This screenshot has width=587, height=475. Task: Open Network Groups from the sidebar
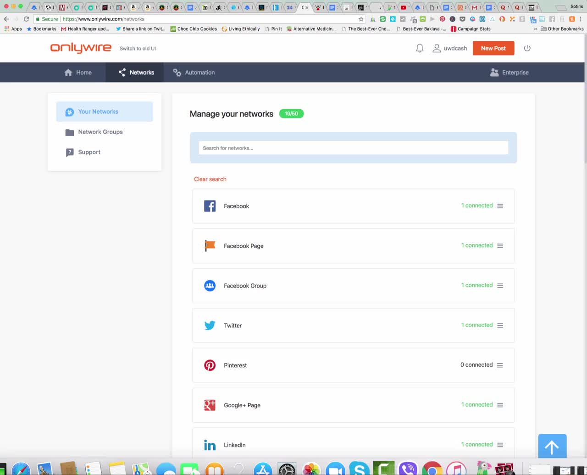pos(100,132)
